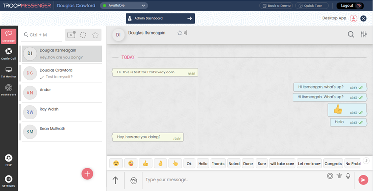Open chat with Andor
Image resolution: width=373 pixels, height=191 pixels.
[62, 93]
